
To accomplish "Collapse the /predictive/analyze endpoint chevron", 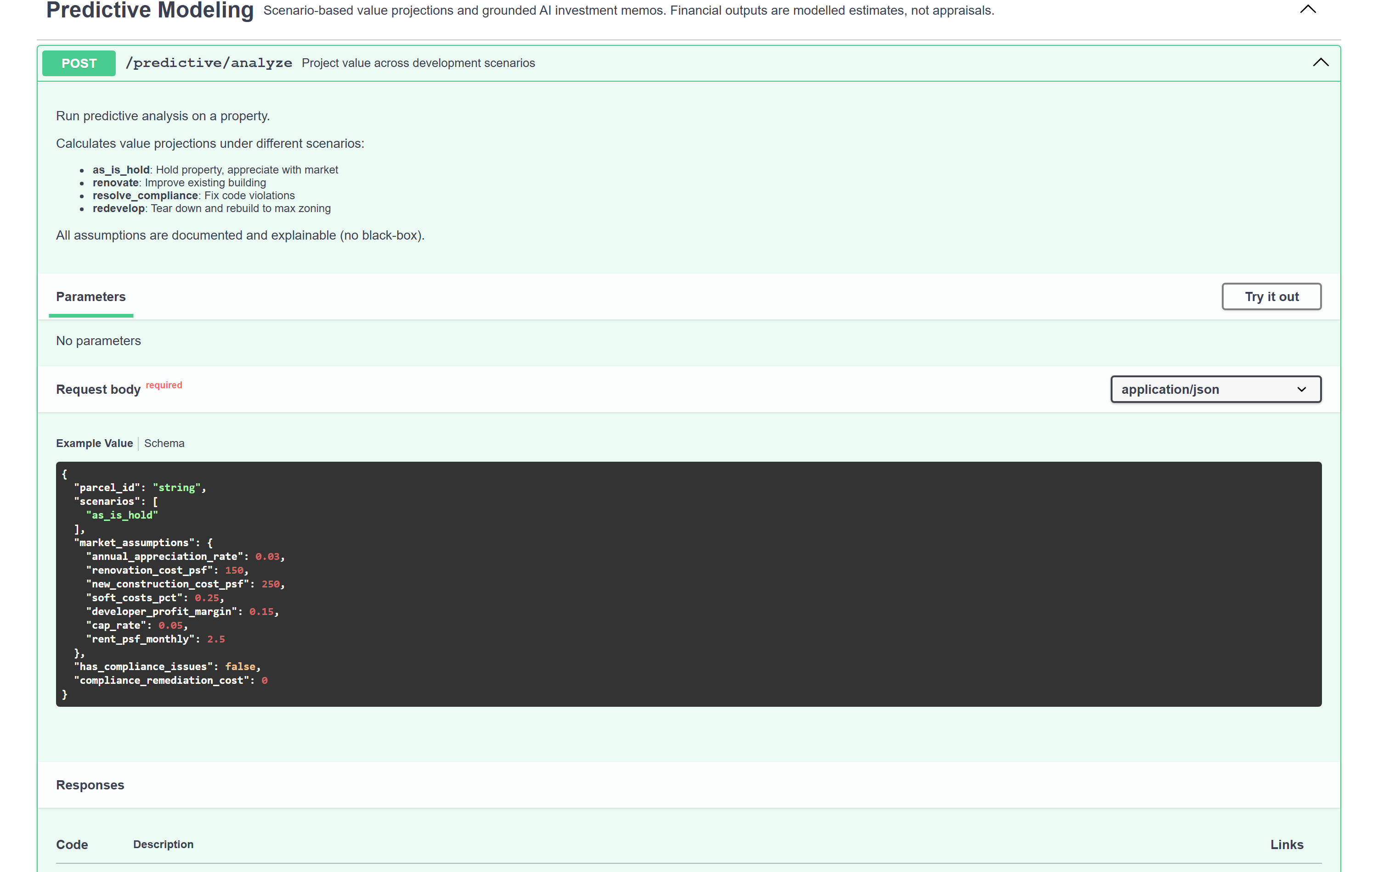I will click(1320, 62).
